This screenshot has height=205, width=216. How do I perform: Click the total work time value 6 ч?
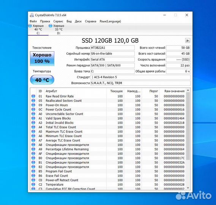click(x=178, y=71)
